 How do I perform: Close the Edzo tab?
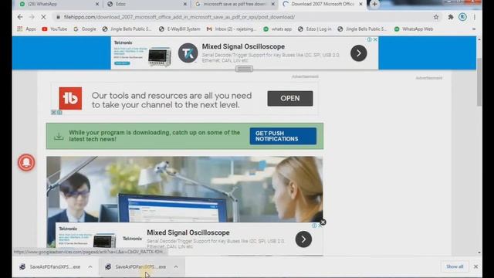(185, 4)
